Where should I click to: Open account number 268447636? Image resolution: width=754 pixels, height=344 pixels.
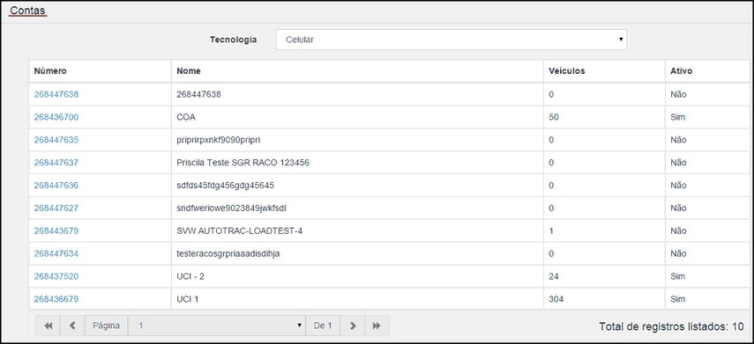pos(56,185)
